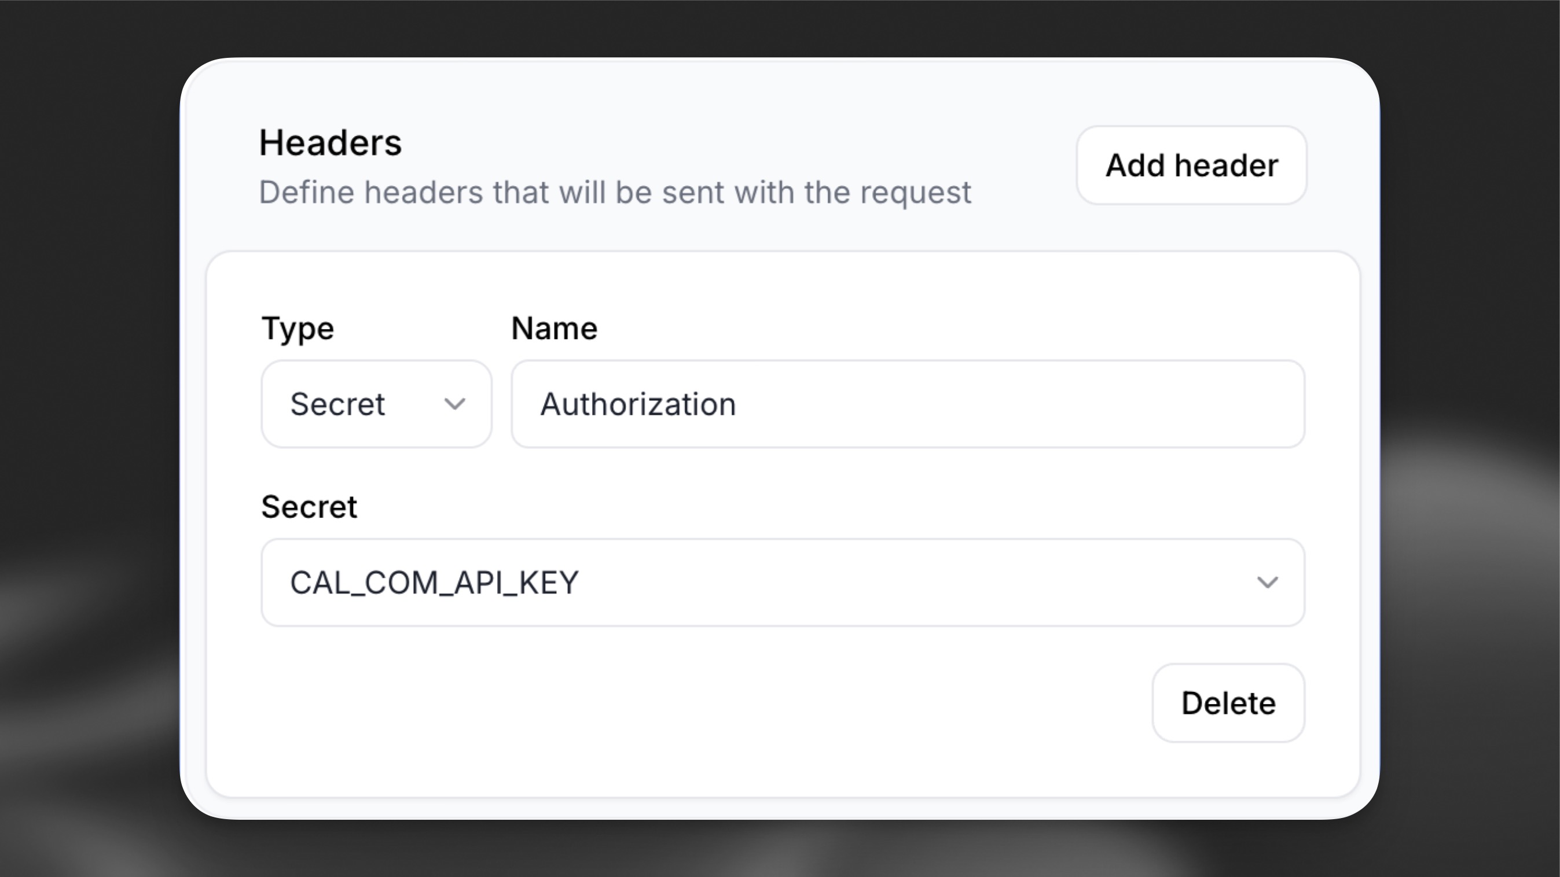
Task: Click the chevron arrow in Secret selector
Action: point(1267,582)
